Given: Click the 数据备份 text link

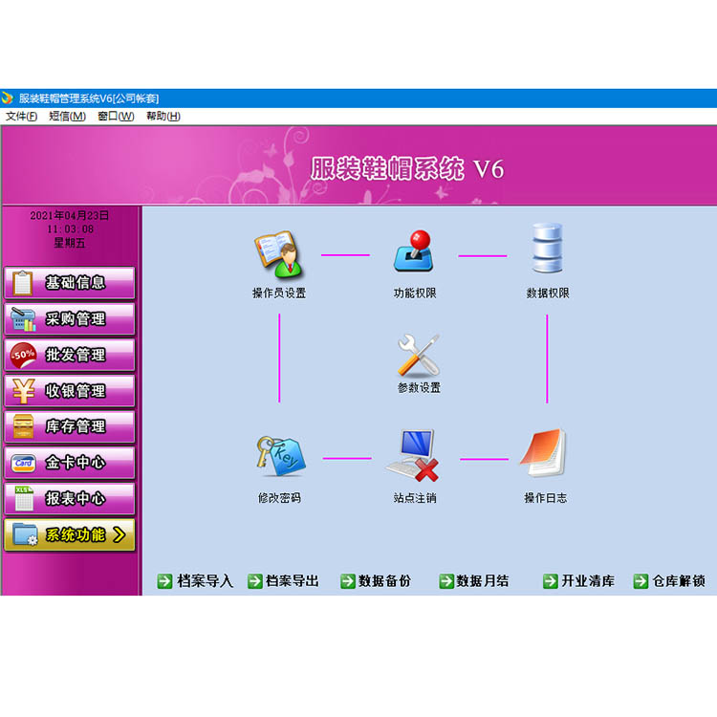Looking at the screenshot, I should pyautogui.click(x=384, y=580).
